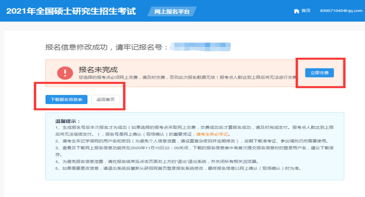Open the 首页 link in top navigation

pos(306,11)
